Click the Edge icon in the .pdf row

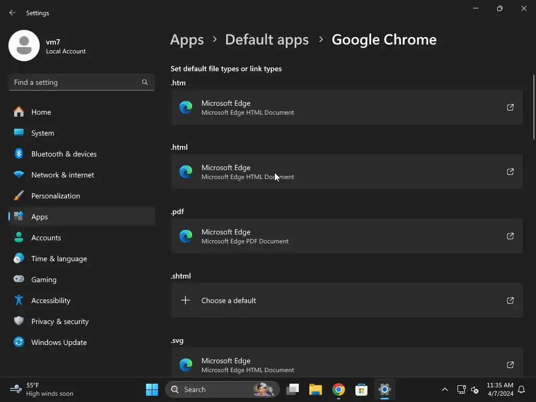[x=186, y=236]
